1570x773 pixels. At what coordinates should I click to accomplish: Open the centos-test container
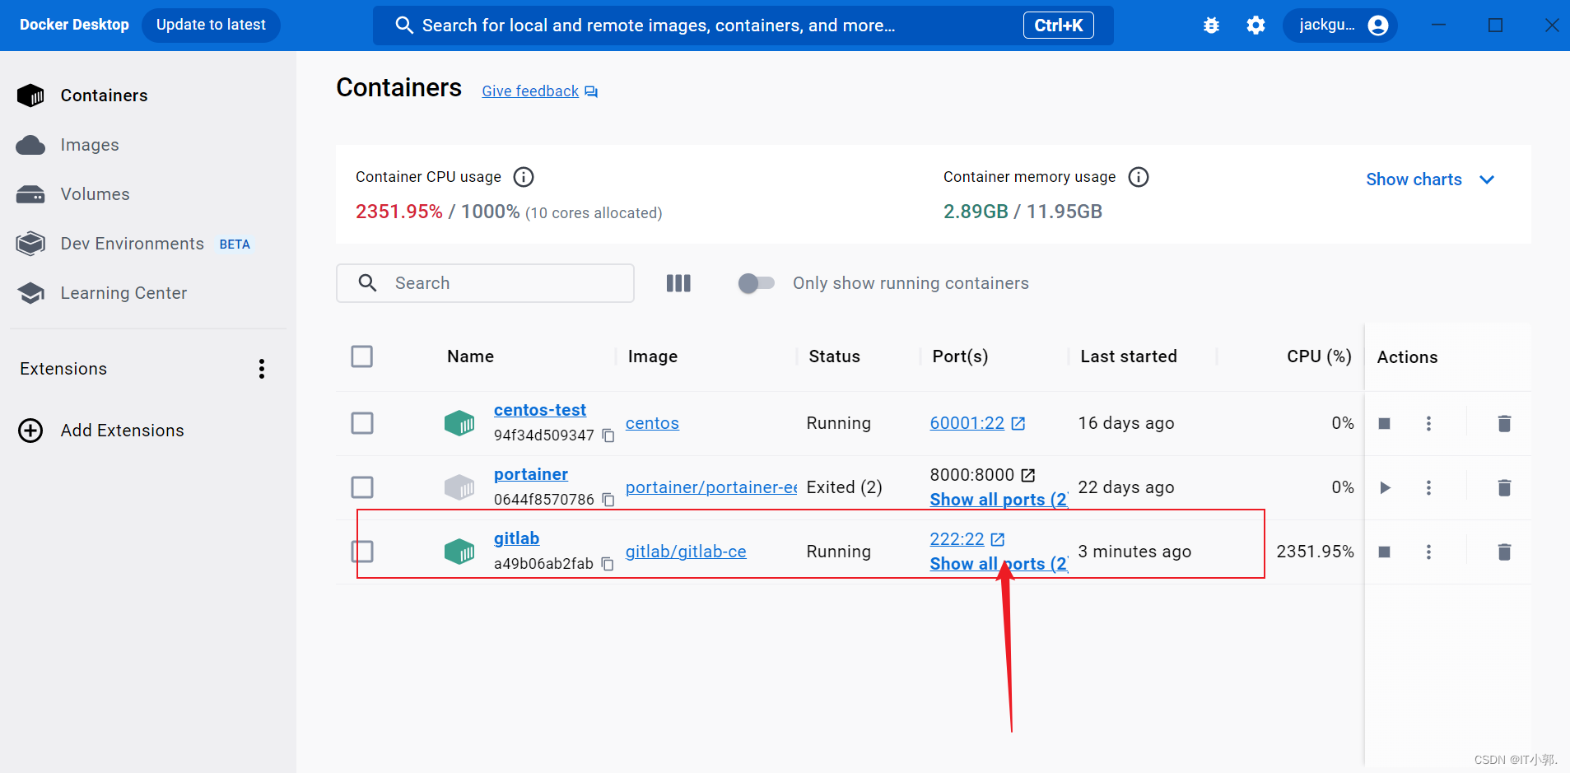pyautogui.click(x=540, y=410)
